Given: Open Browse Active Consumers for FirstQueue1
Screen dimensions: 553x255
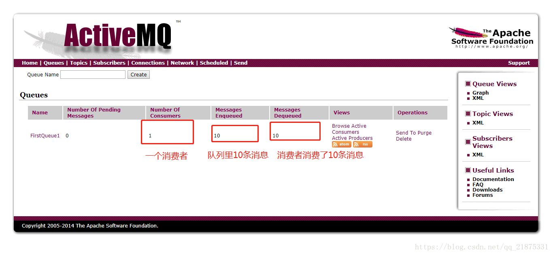Looking at the screenshot, I should (349, 129).
